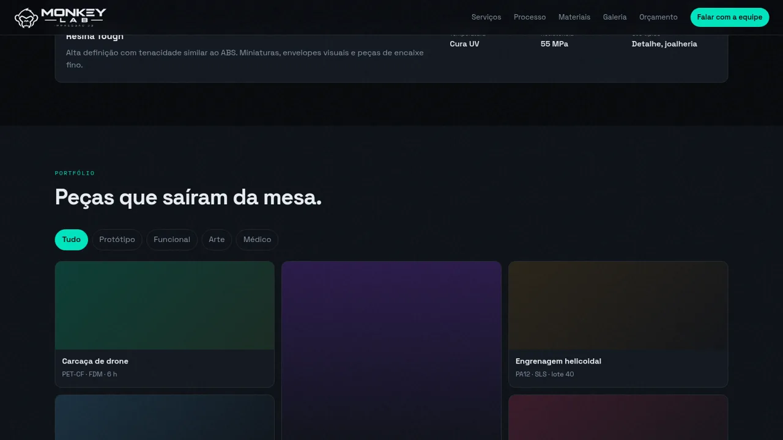The width and height of the screenshot is (783, 440).
Task: Click the 'PORTFÓLIO' section label
Action: coord(75,174)
